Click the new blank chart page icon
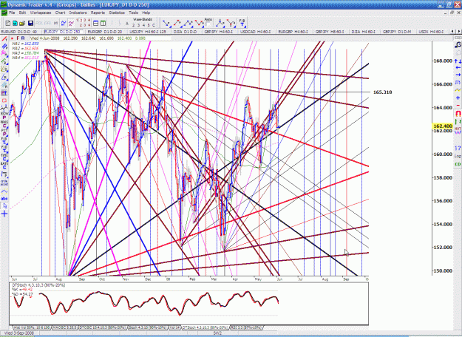462x337 pixels. click(x=8, y=23)
